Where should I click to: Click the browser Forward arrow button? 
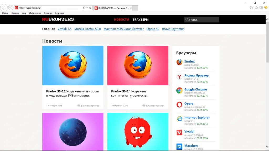(x=11, y=8)
